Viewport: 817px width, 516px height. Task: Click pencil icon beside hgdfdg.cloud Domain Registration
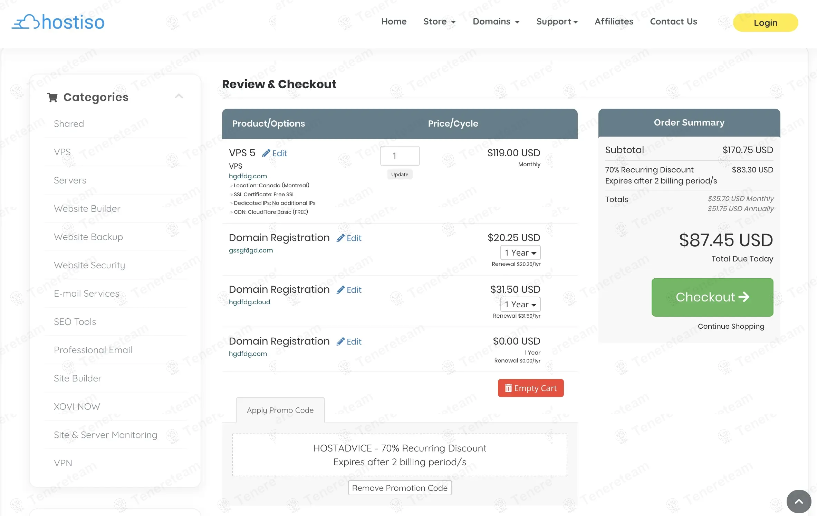click(x=340, y=290)
